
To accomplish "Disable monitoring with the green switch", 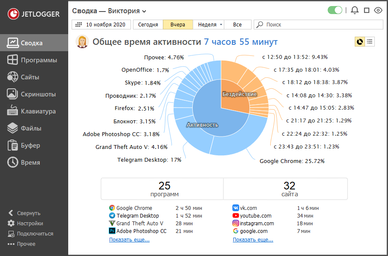I will coord(335,10).
